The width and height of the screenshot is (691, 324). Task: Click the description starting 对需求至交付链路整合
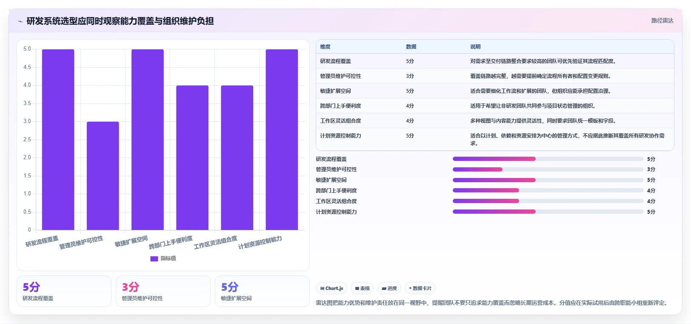[543, 61]
